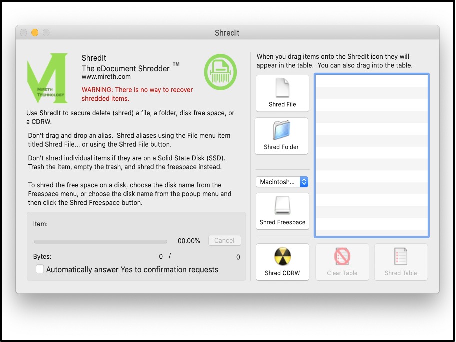Click the Clear Table button
Viewport: 456px width, 342px height.
342,262
